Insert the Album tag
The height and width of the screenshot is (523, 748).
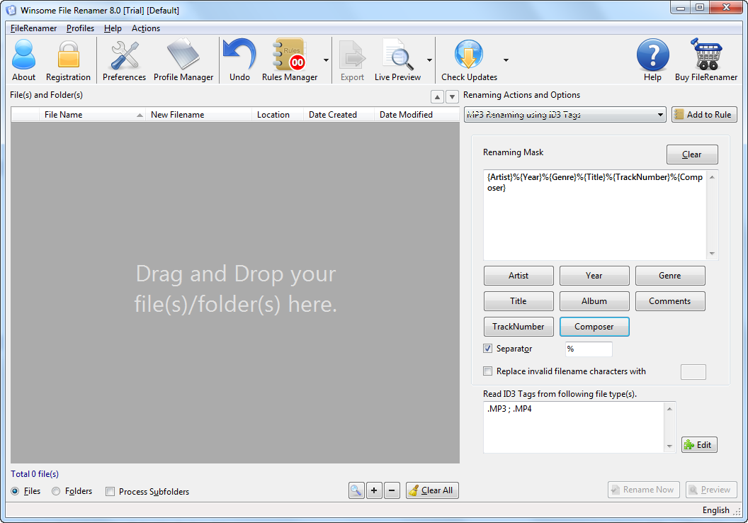594,301
